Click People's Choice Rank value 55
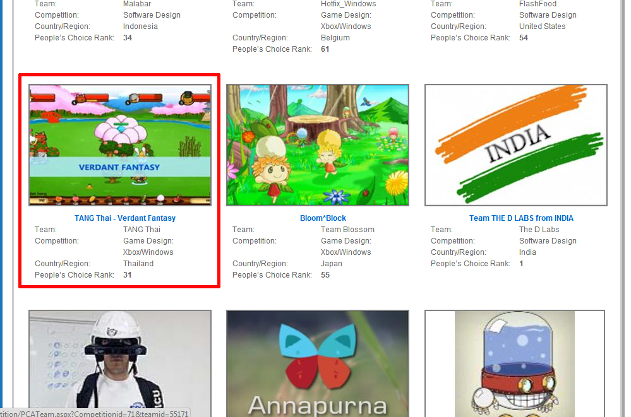The image size is (631, 417). 325,275
